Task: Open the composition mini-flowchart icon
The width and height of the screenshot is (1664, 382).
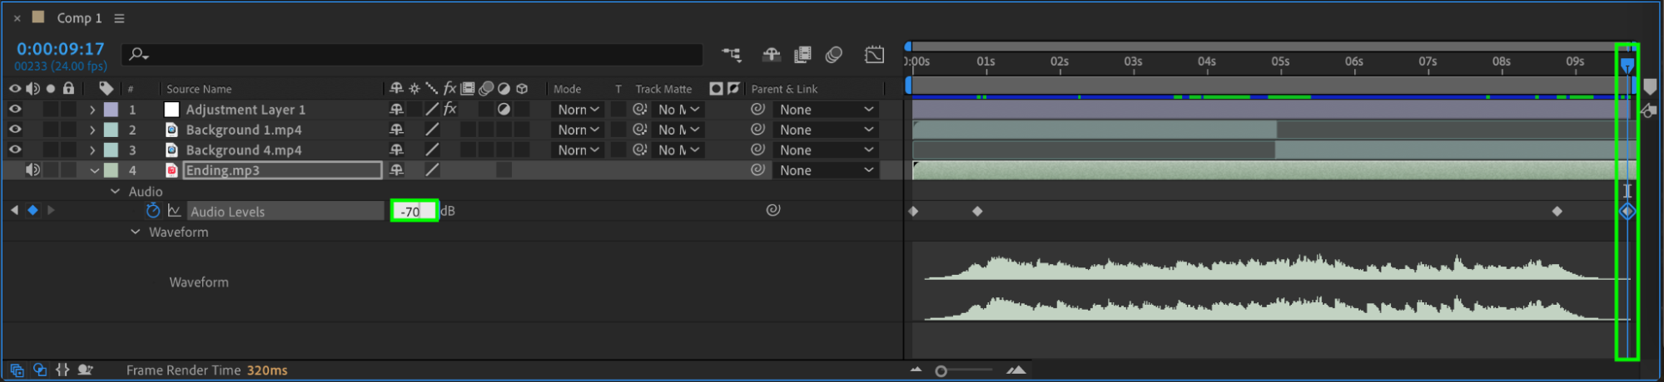Action: click(x=732, y=55)
